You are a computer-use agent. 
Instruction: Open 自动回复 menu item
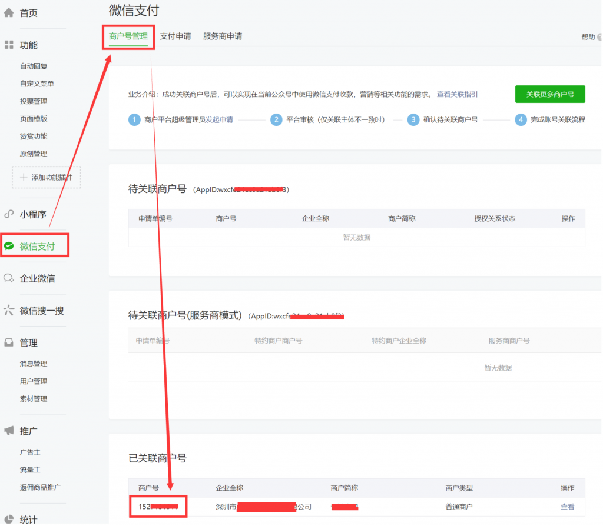(34, 66)
